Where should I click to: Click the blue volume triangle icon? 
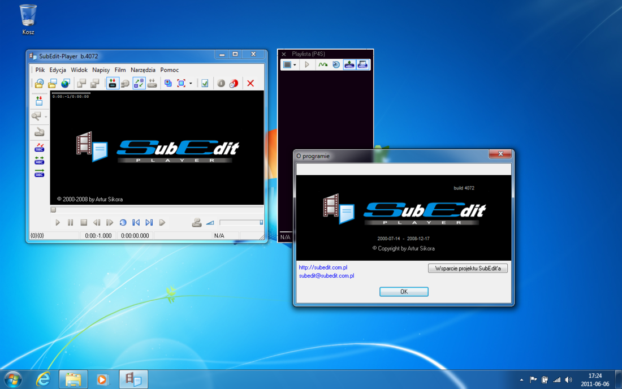(210, 223)
